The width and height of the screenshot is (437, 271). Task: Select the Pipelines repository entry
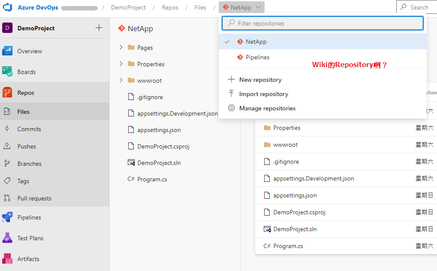[323, 57]
